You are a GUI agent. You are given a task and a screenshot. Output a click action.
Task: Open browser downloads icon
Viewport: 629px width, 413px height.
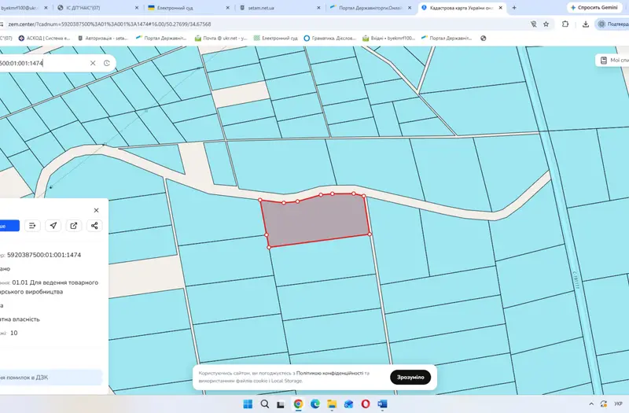click(x=586, y=24)
